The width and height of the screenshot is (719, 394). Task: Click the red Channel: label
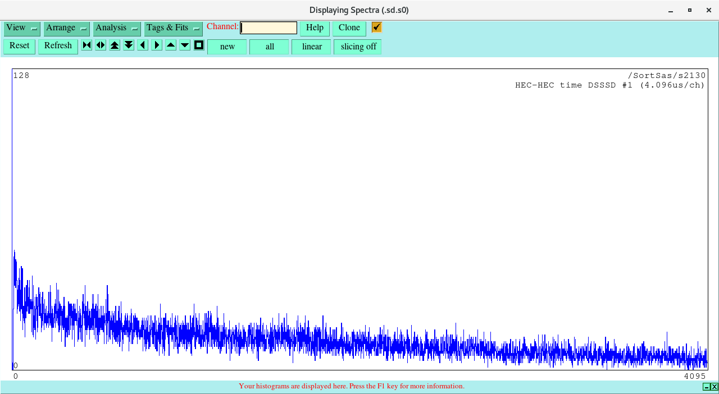[x=222, y=26]
